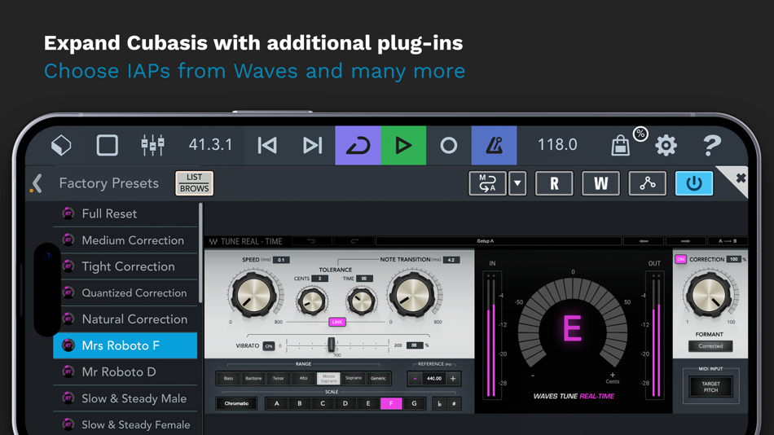
Task: Click the vibrato amount slider handle
Action: [x=332, y=345]
